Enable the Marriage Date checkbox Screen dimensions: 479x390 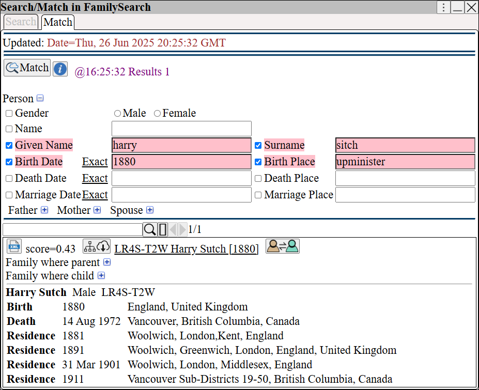click(x=9, y=195)
